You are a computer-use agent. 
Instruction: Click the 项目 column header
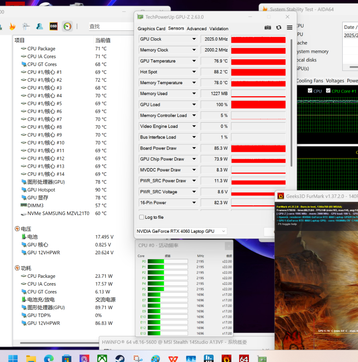[x=19, y=40]
